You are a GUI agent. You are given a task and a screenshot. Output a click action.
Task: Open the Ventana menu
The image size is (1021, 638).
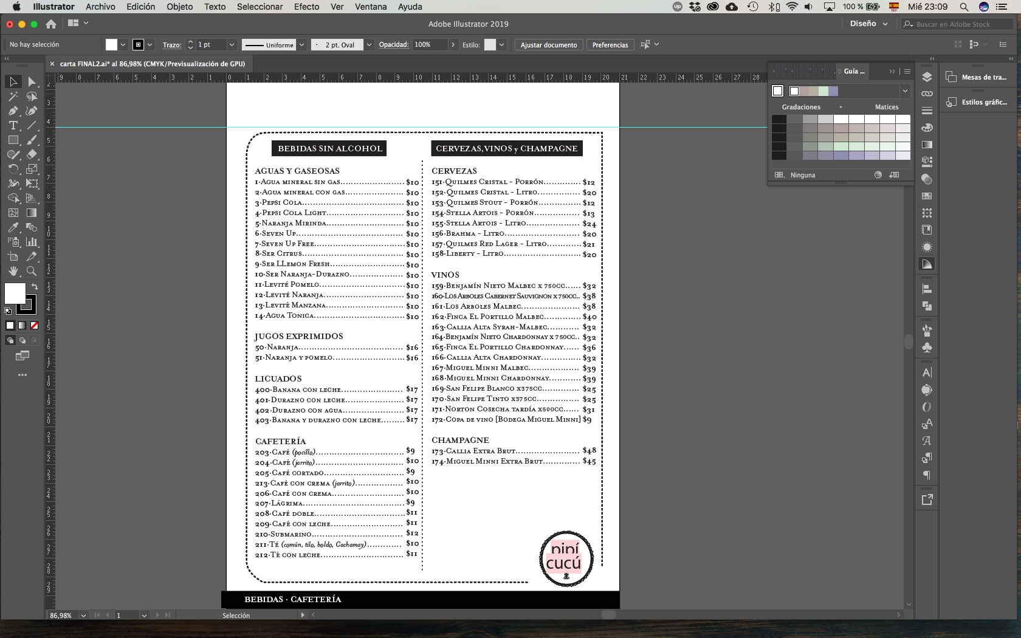coord(371,7)
